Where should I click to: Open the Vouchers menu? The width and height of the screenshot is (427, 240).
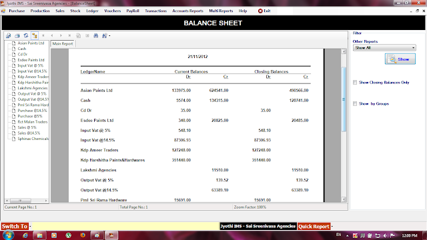click(x=113, y=11)
